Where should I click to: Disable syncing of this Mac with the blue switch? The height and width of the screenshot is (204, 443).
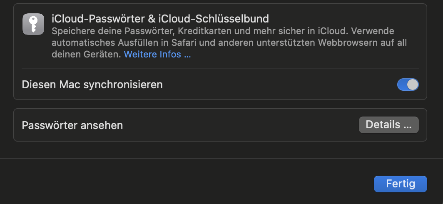point(408,85)
